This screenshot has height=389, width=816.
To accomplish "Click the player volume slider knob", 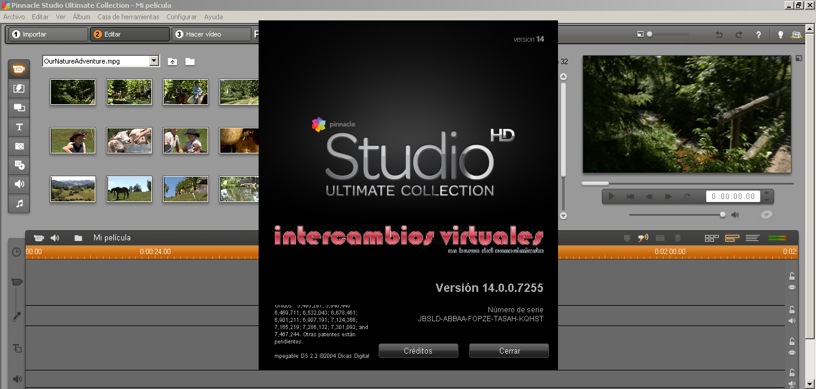I will tap(722, 215).
